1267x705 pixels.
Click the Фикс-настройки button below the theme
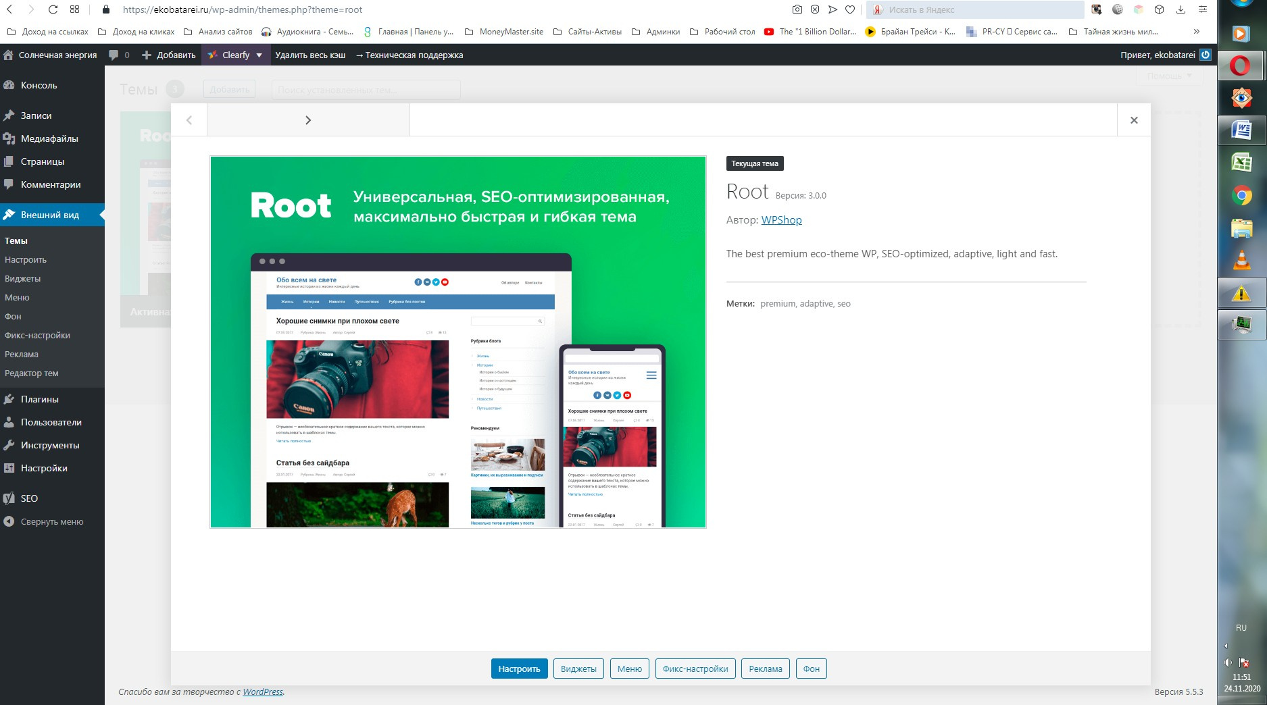(x=695, y=669)
